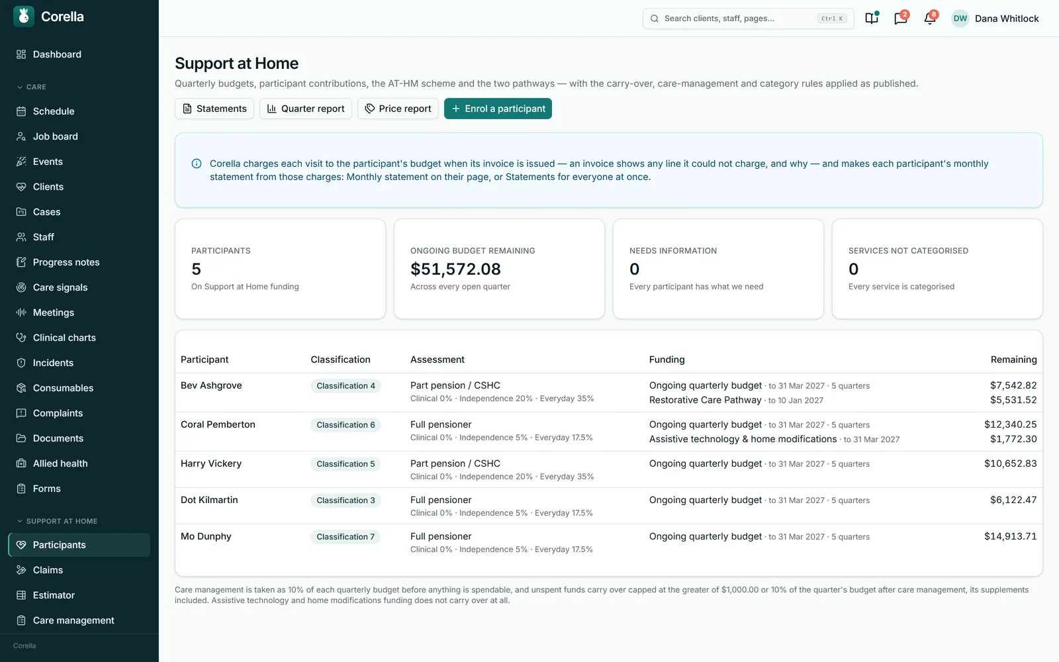Click Enrol a participant button

[x=498, y=109]
